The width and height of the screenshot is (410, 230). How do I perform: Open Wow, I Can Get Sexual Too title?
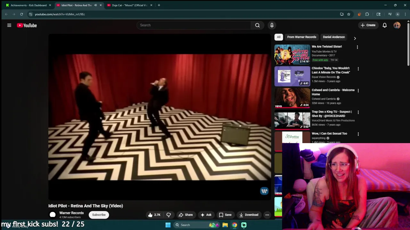coord(329,134)
